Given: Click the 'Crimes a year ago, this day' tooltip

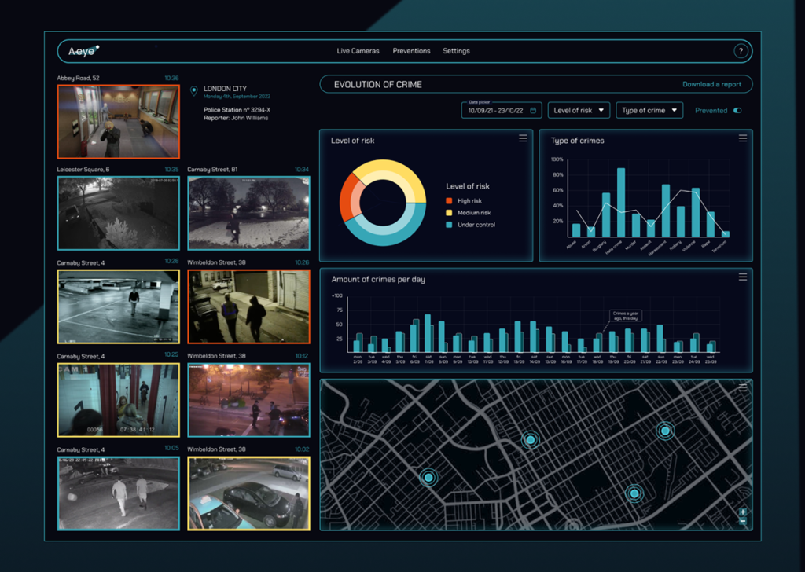Looking at the screenshot, I should click(x=625, y=316).
